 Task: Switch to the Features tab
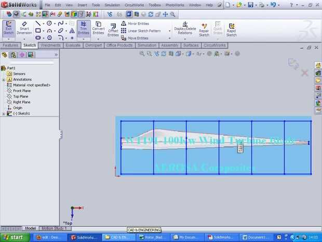(10, 45)
